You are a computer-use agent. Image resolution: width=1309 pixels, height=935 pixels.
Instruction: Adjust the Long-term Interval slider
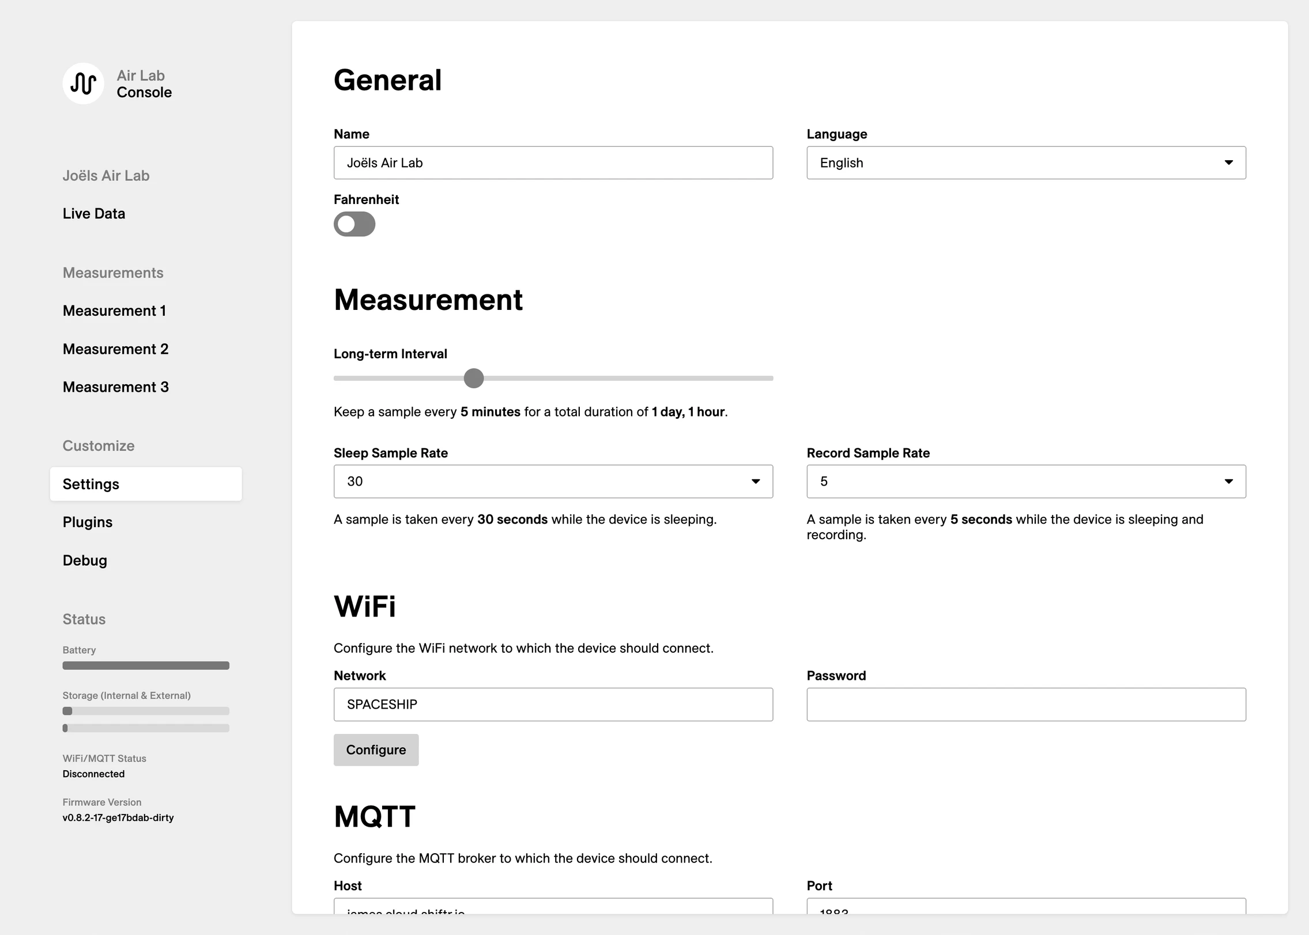[x=474, y=378]
